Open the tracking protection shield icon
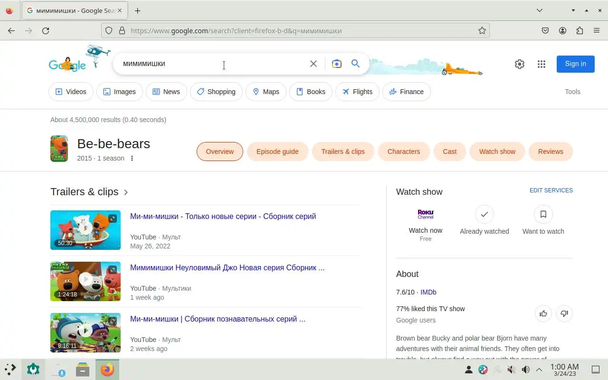 point(109,30)
